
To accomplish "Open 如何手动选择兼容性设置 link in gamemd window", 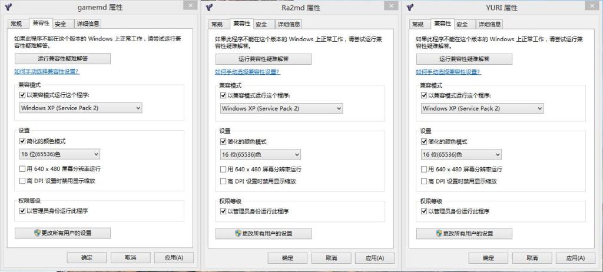I will click(x=47, y=71).
